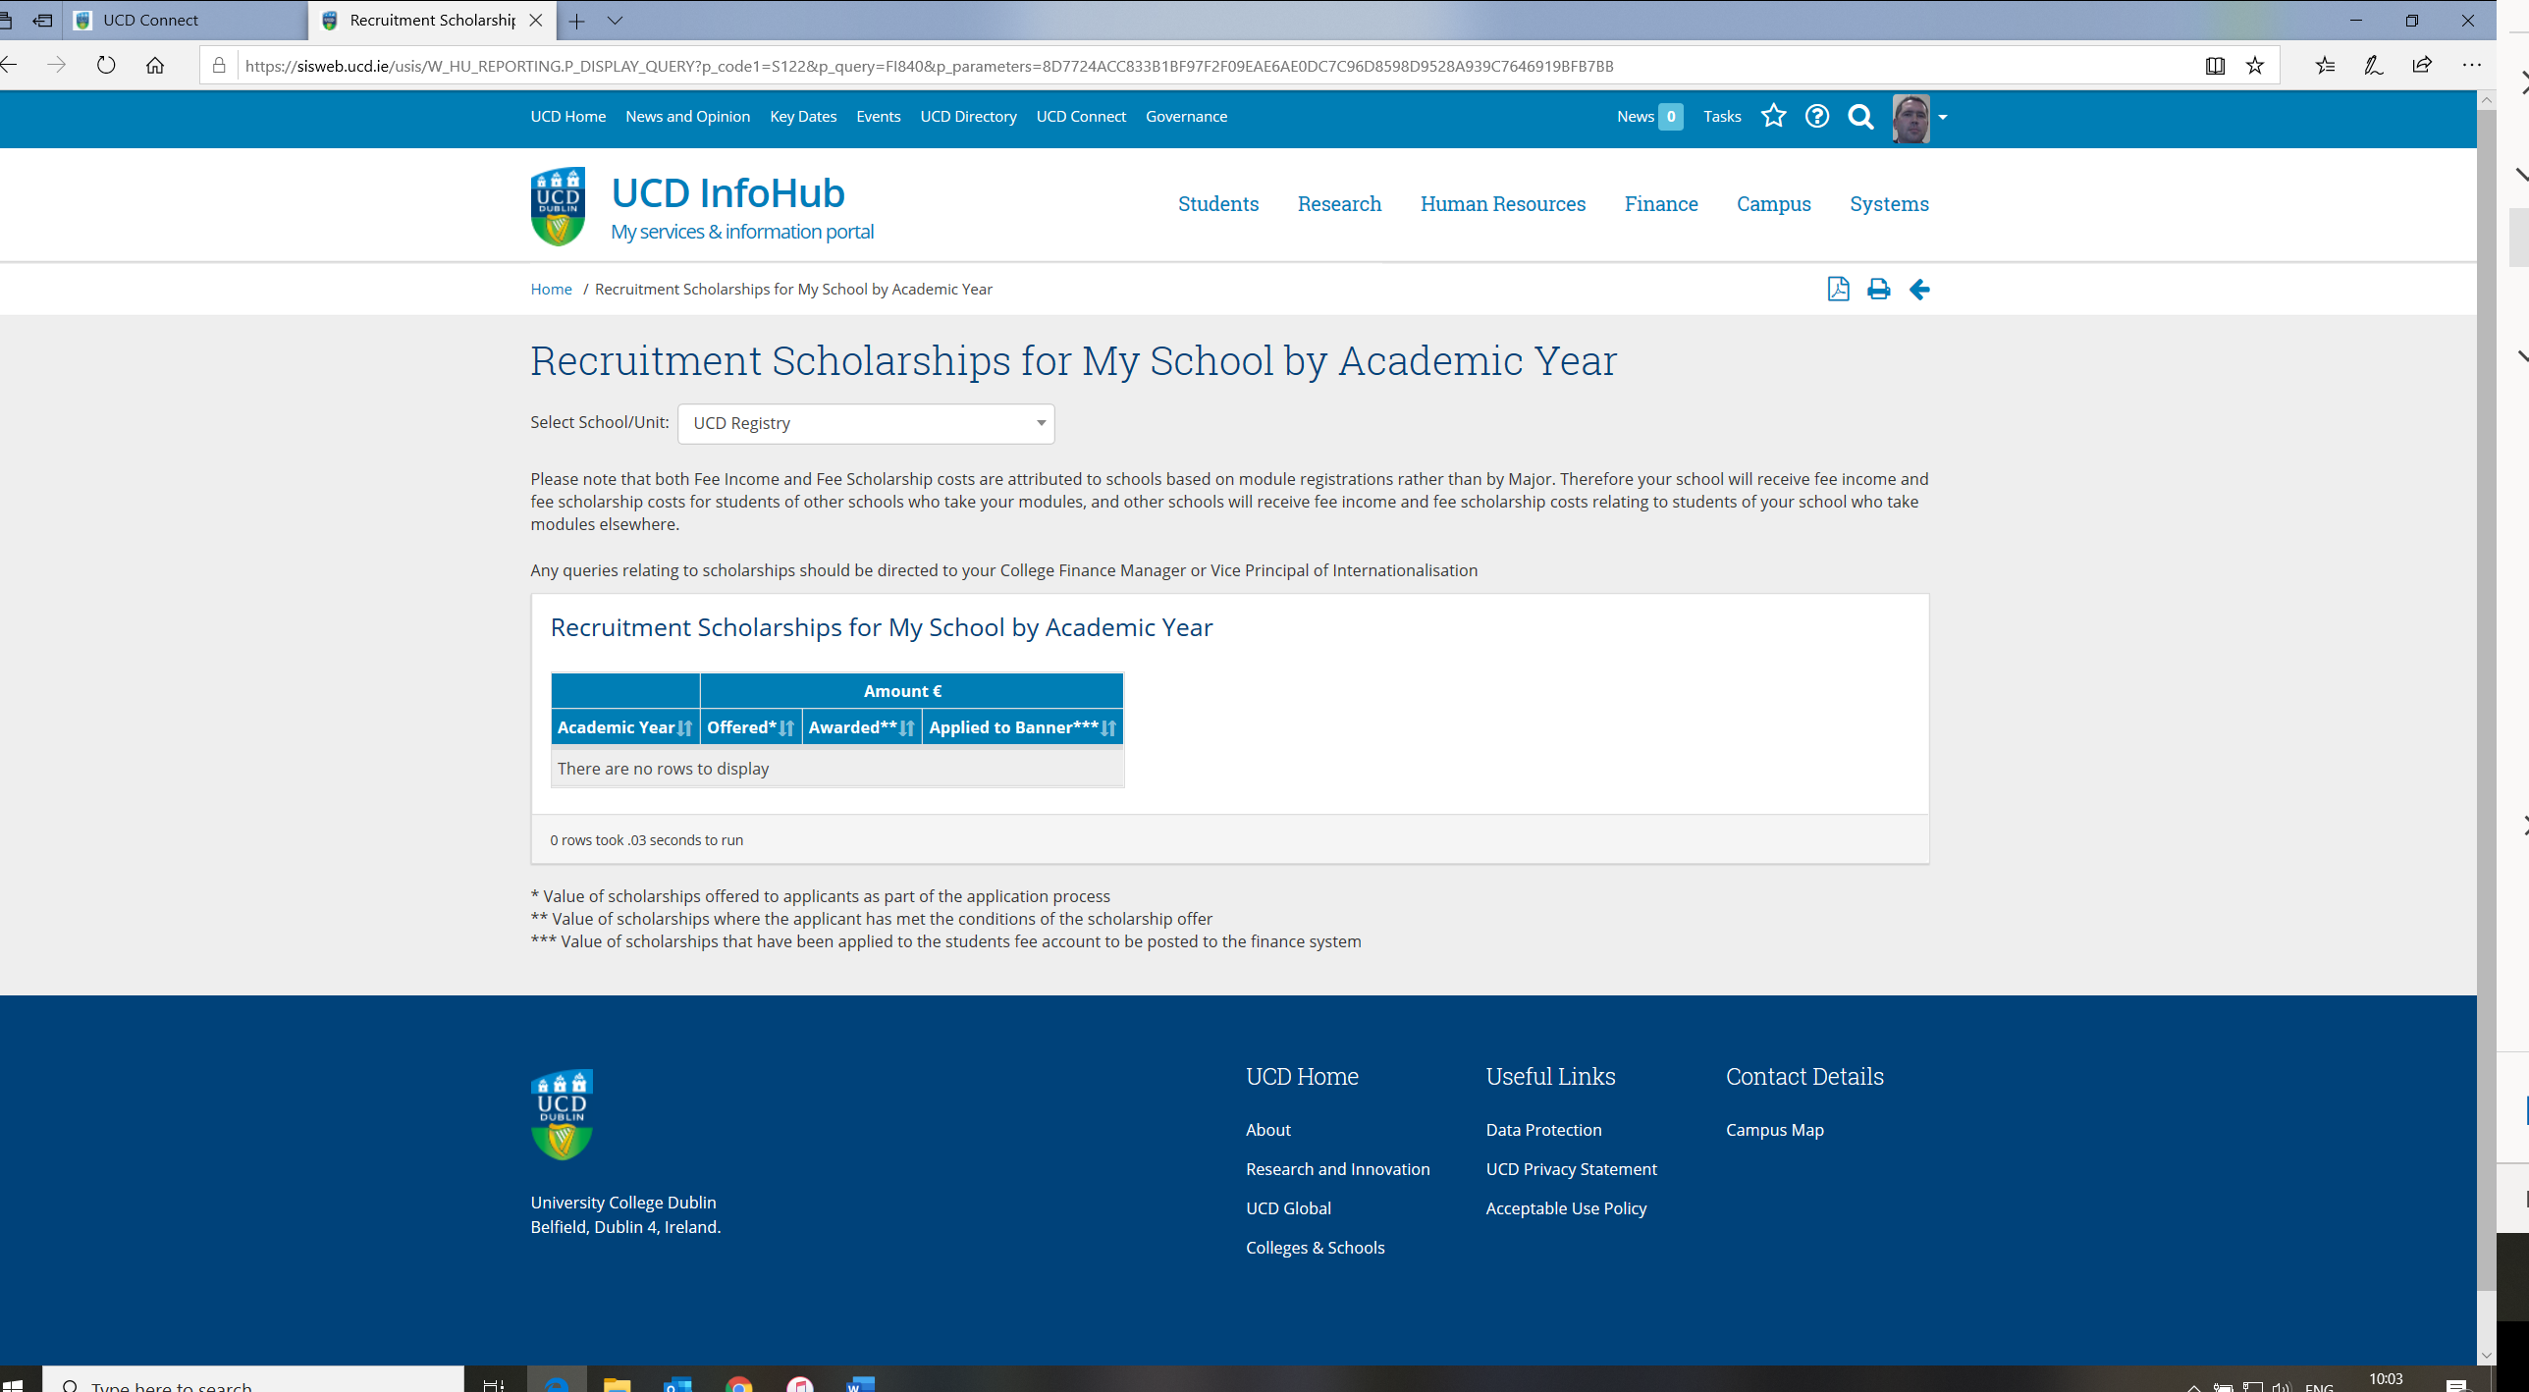
Task: Click the user profile photo
Action: (1910, 118)
